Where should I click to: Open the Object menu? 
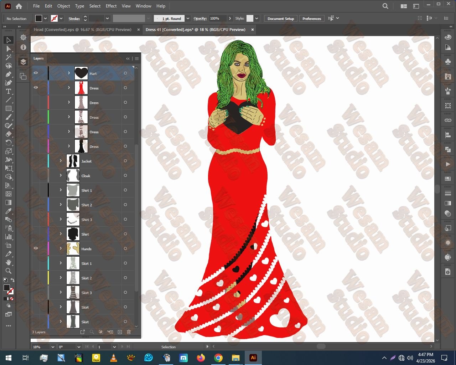[63, 6]
